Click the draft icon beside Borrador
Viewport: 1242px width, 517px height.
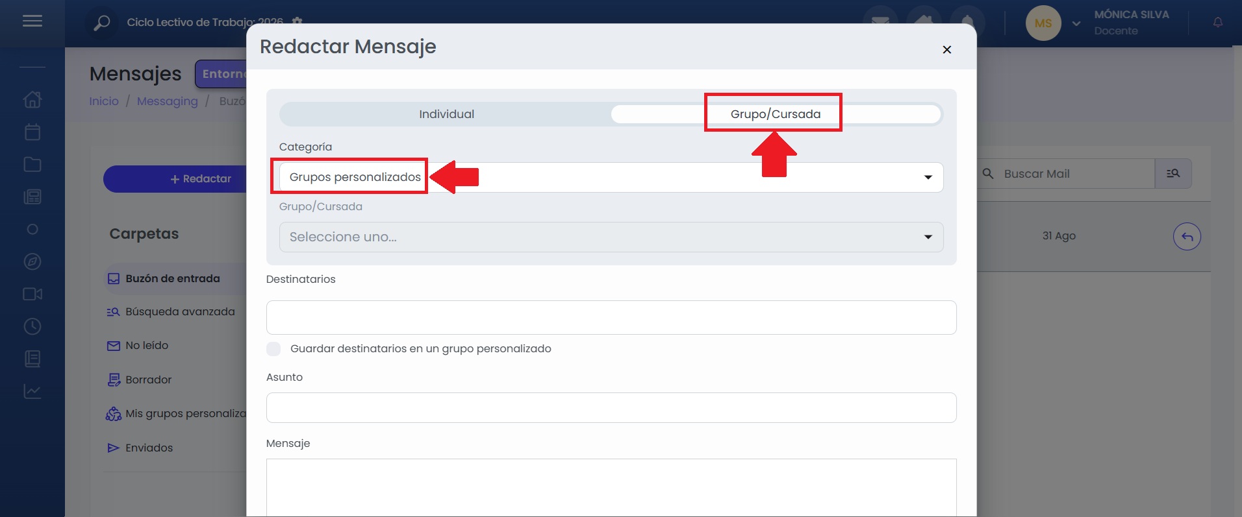coord(114,379)
